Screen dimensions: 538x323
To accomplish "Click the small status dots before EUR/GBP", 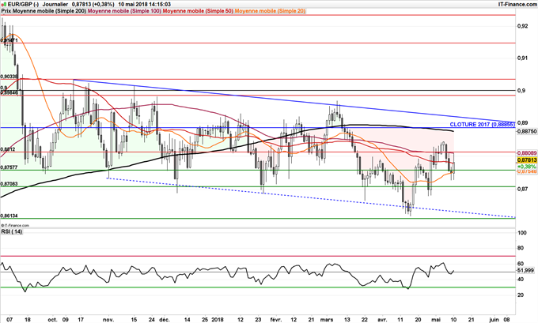I will 2,5.
